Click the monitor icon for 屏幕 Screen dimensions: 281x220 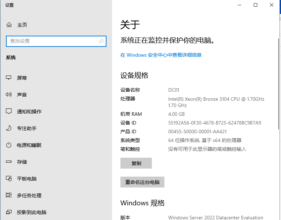[9, 78]
